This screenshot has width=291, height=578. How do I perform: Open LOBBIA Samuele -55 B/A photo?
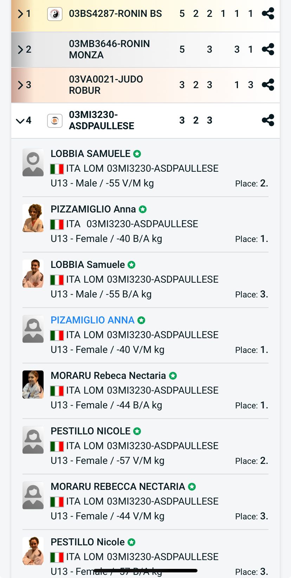pyautogui.click(x=33, y=274)
